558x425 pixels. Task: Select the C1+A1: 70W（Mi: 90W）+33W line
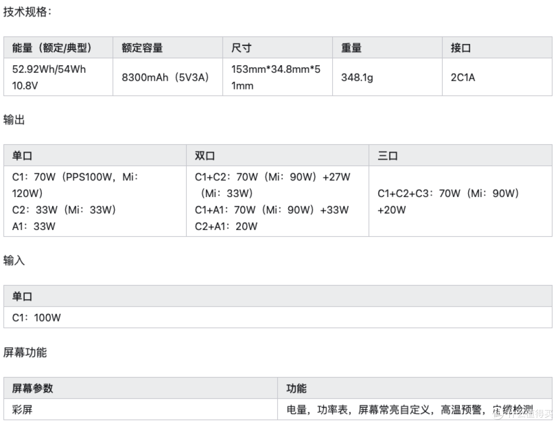272,209
